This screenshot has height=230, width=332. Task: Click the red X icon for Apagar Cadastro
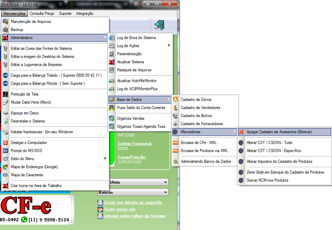point(242,132)
